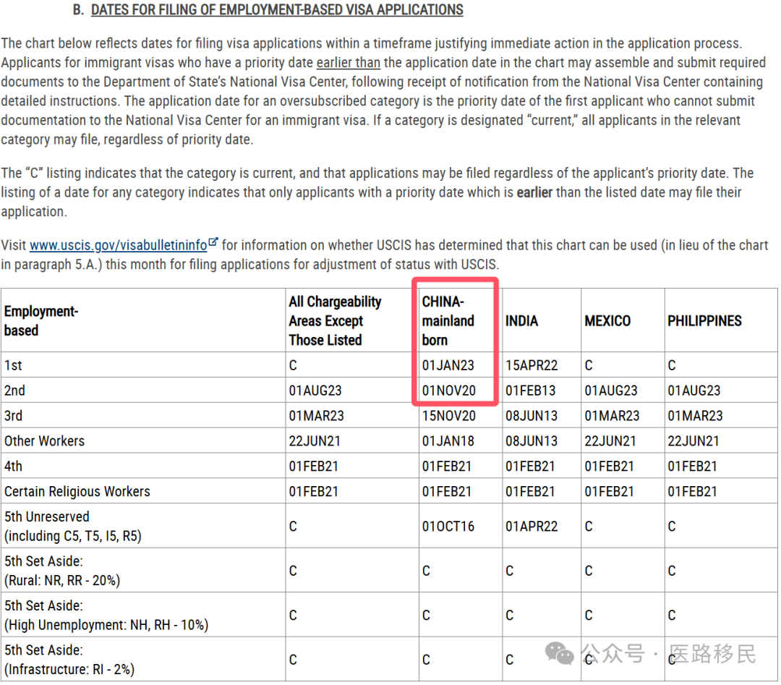Select the "CHINA-mainland born" column header

[448, 321]
